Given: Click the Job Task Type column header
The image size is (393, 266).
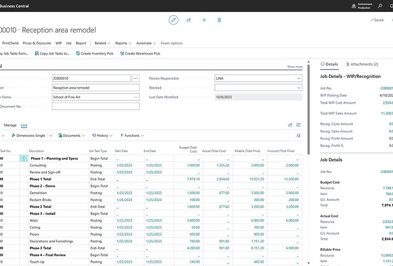Looking at the screenshot, I should point(98,151).
